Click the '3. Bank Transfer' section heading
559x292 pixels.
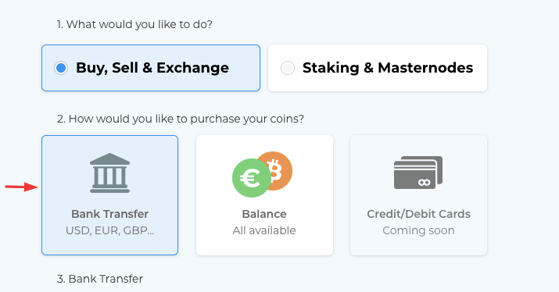pos(100,279)
